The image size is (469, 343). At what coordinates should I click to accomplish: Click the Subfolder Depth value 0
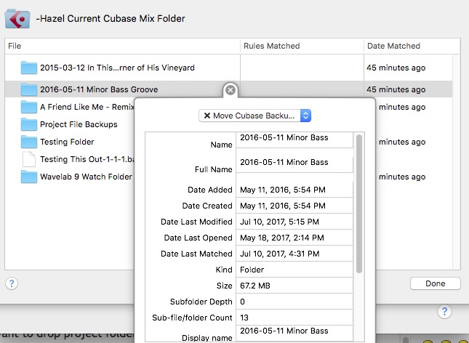click(294, 302)
